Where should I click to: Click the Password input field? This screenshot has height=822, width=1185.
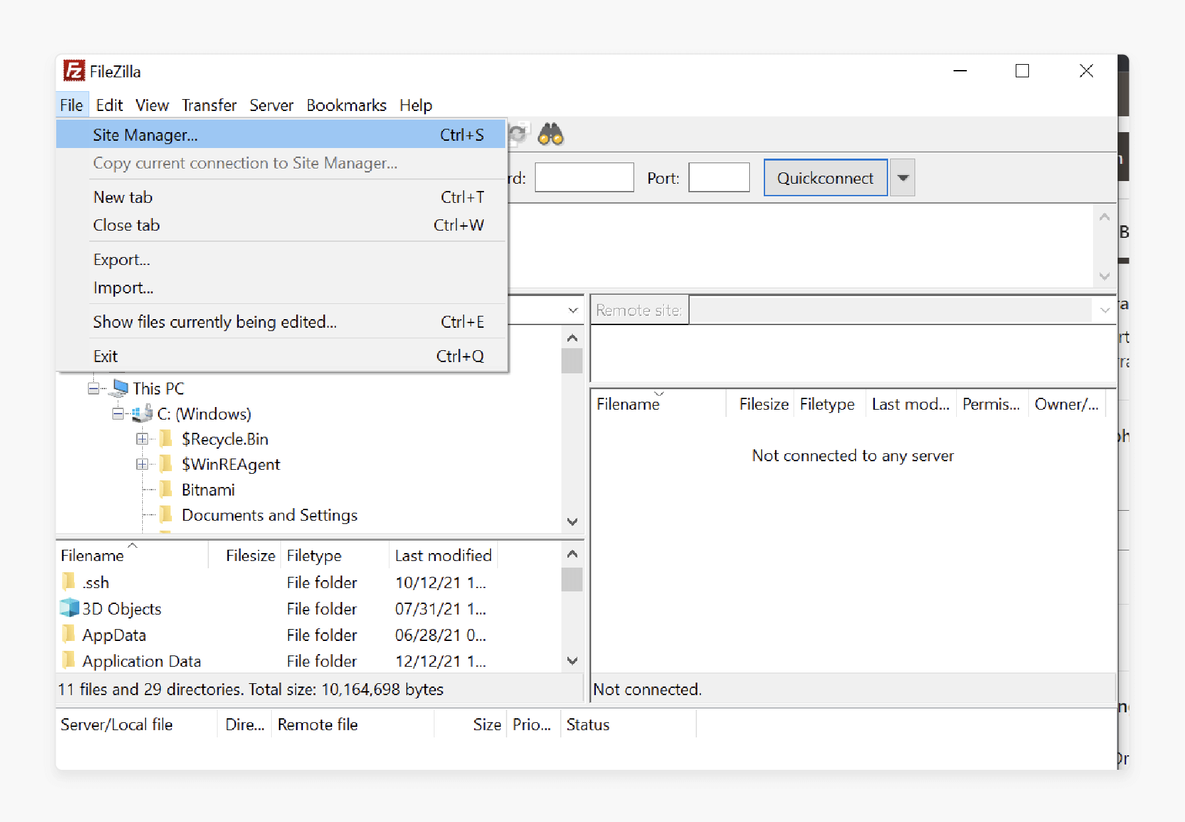click(x=584, y=178)
